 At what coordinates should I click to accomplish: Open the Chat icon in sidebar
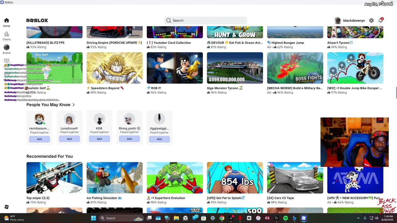(7, 61)
